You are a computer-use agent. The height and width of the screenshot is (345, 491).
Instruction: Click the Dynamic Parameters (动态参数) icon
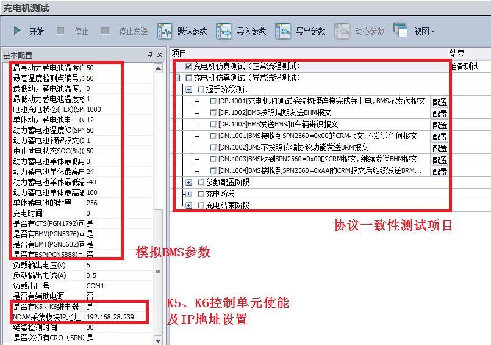pos(342,31)
